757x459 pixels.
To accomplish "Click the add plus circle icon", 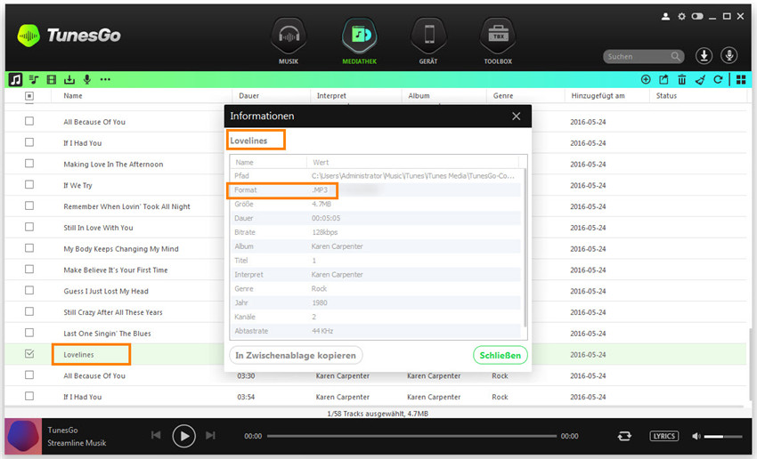I will pyautogui.click(x=646, y=79).
